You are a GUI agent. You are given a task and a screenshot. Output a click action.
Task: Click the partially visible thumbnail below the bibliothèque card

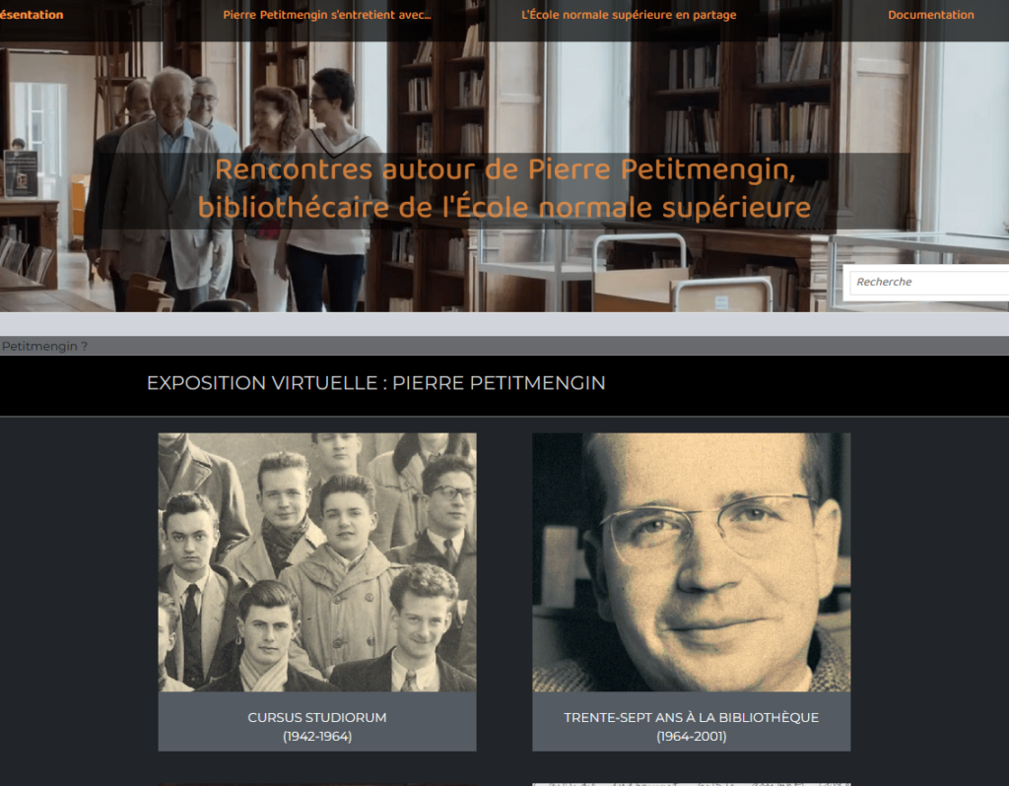[691, 784]
